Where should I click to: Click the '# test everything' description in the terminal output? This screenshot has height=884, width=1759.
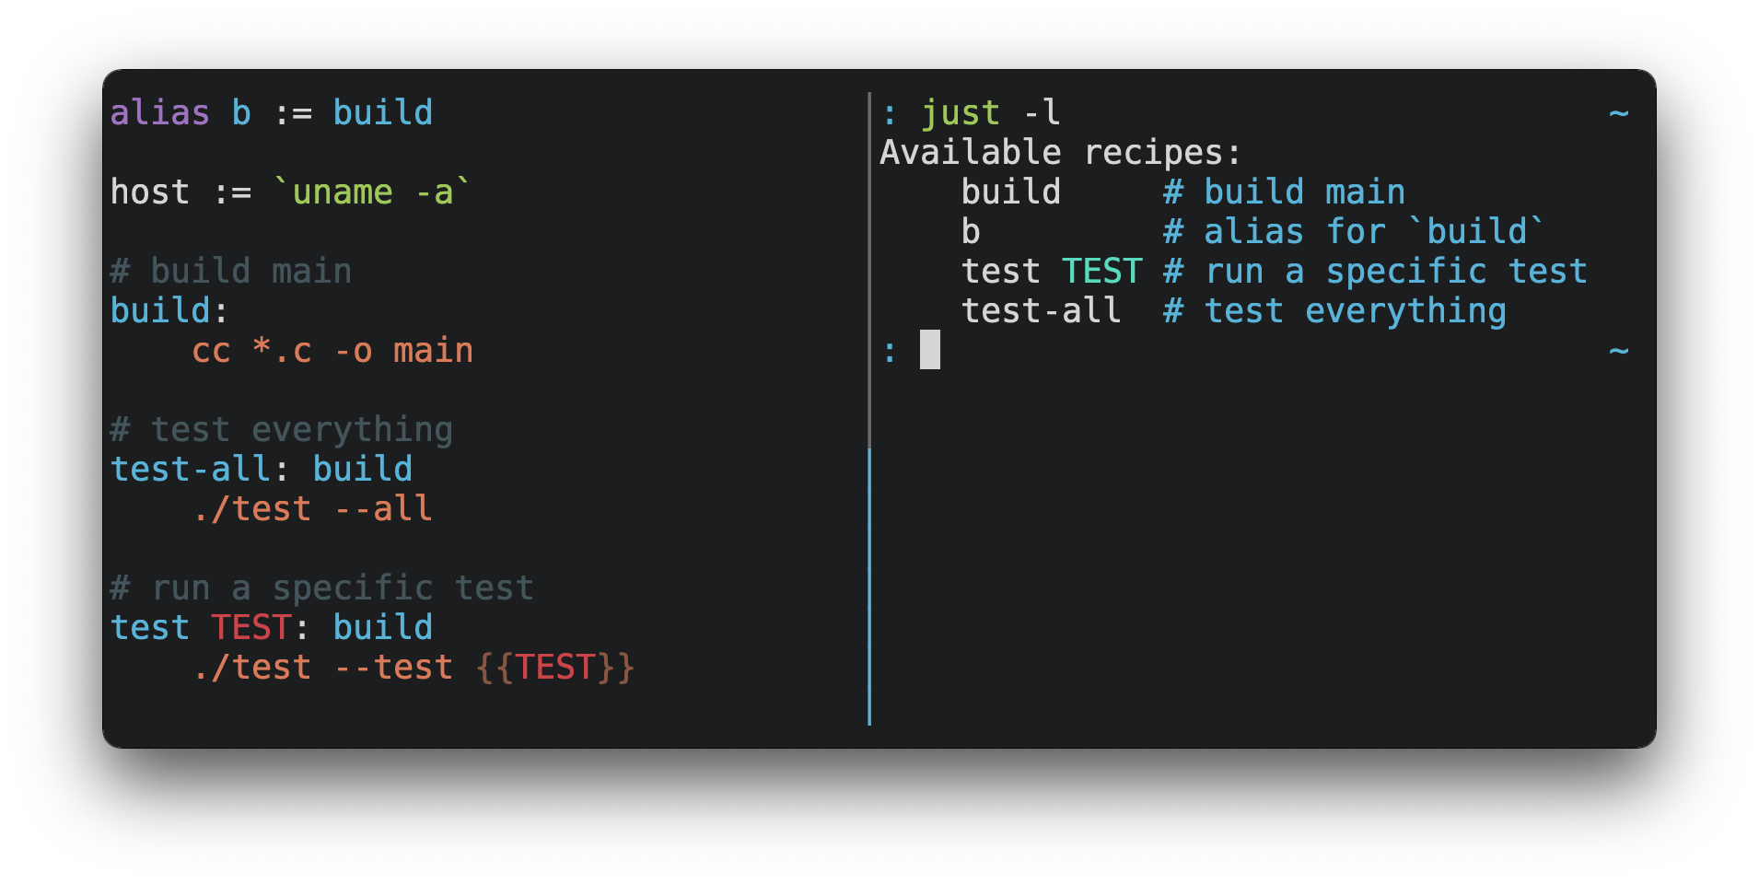coord(1334,311)
